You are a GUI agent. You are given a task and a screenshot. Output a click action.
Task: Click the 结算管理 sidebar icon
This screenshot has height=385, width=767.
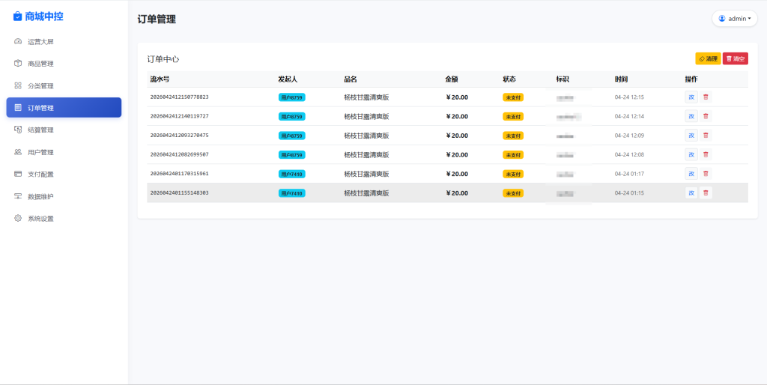(x=18, y=130)
